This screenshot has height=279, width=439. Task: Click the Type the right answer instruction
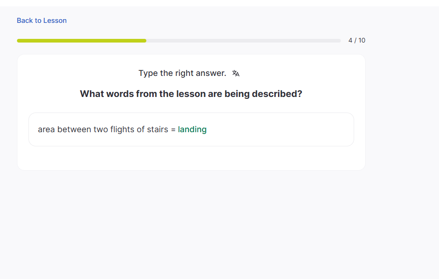182,73
